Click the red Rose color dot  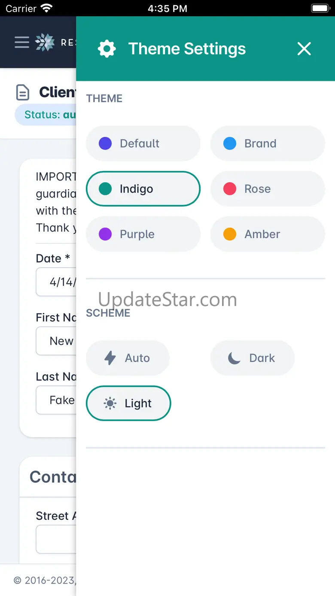pos(230,189)
